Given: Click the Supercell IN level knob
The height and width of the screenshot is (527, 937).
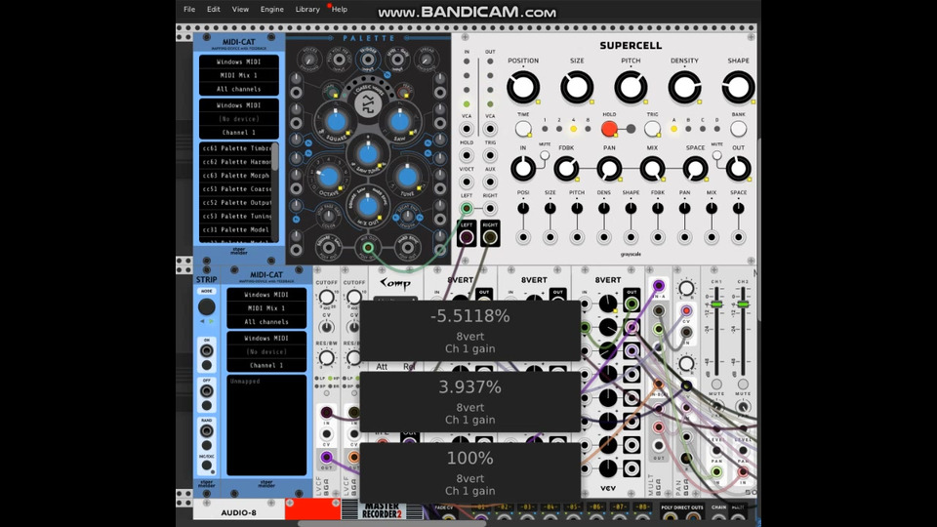Looking at the screenshot, I should pos(523,169).
